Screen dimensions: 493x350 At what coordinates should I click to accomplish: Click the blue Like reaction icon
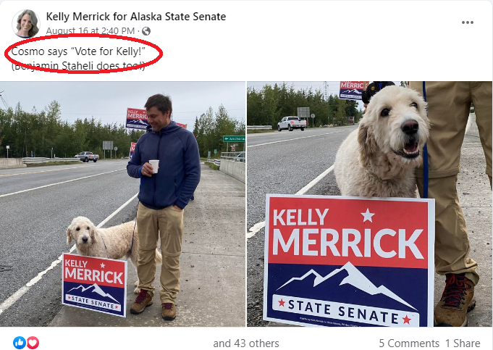(20, 343)
